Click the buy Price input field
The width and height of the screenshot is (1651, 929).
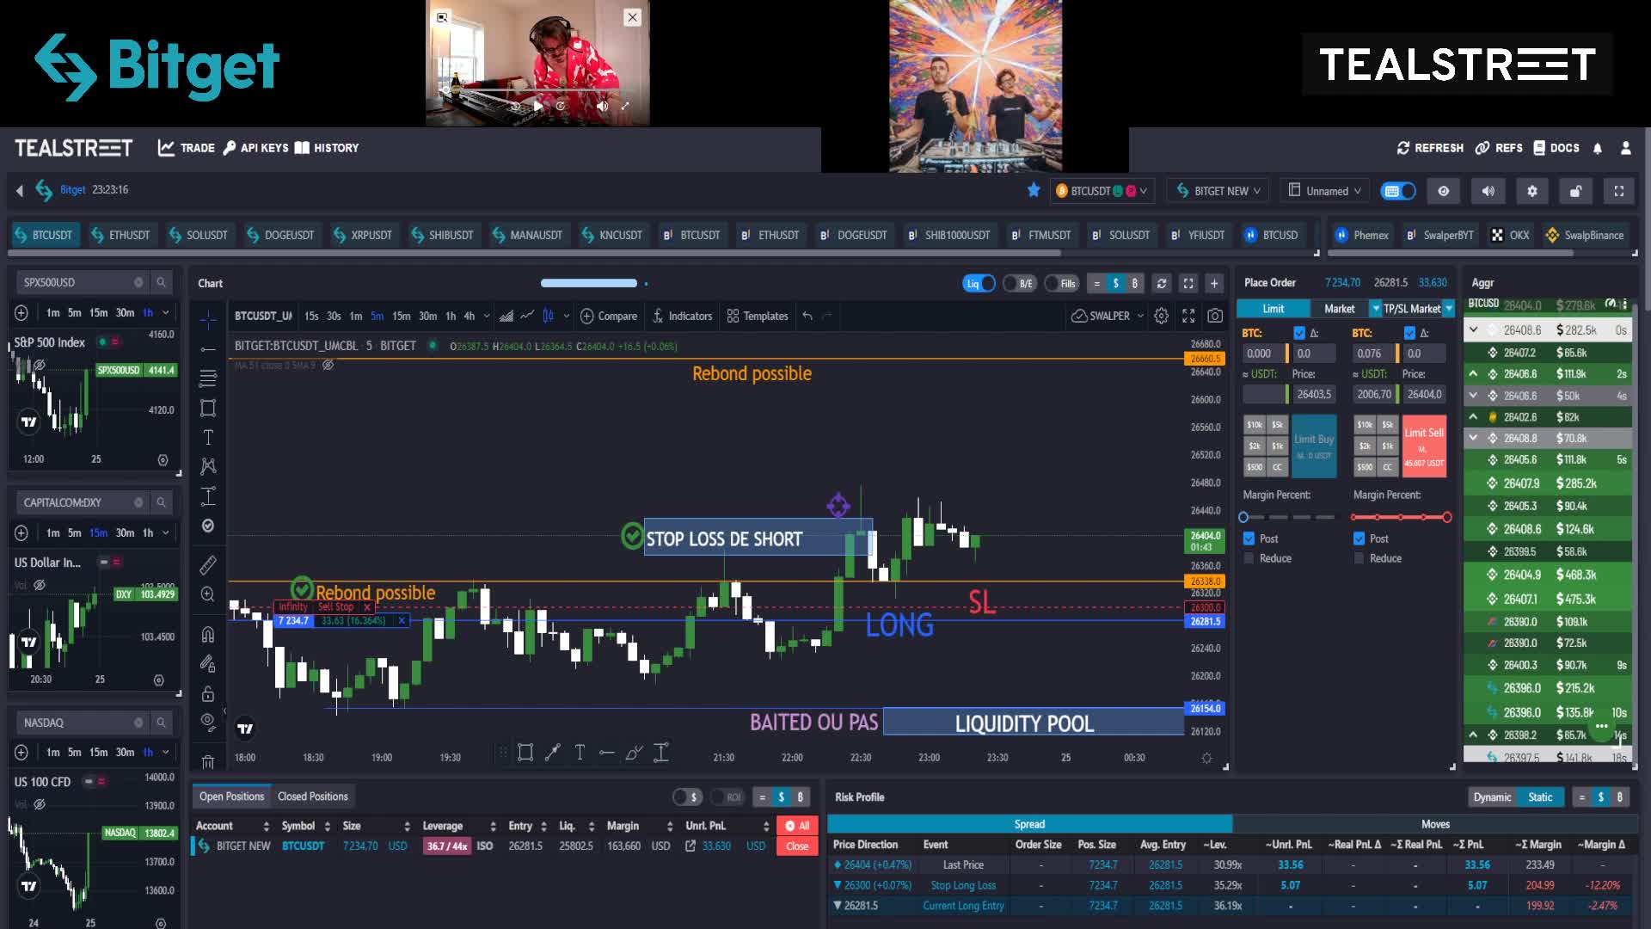pos(1313,394)
